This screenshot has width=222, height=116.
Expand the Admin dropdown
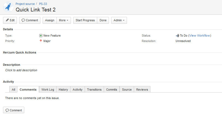119,20
